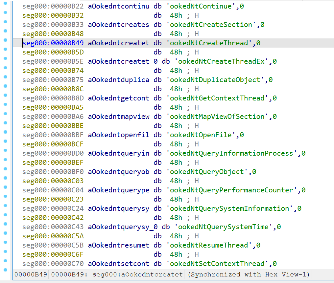Click address seg000:00000B32
This screenshot has width=334, height=283.
click(x=53, y=15)
